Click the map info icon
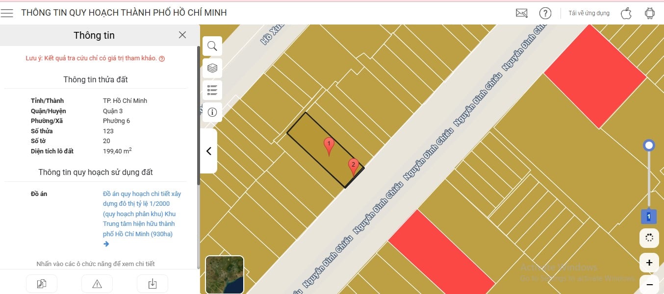Screen dimensions: 664x294 pyautogui.click(x=212, y=112)
